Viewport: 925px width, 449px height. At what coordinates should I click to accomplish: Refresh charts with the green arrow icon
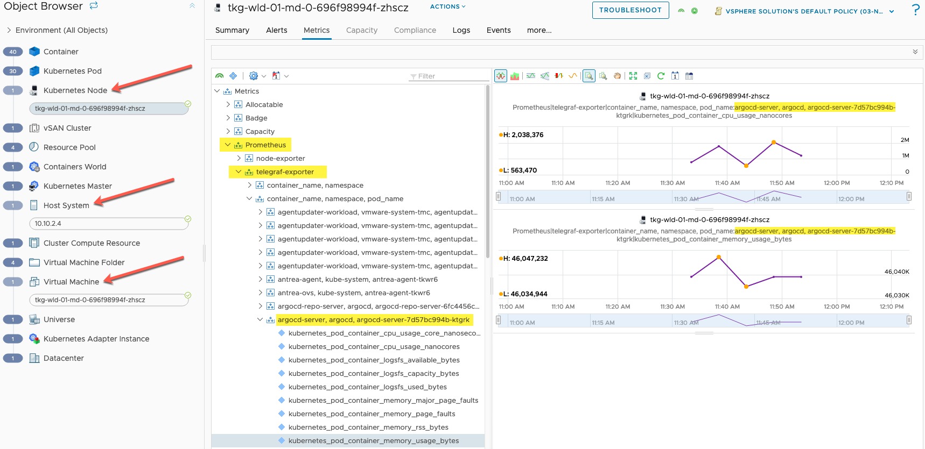click(661, 76)
